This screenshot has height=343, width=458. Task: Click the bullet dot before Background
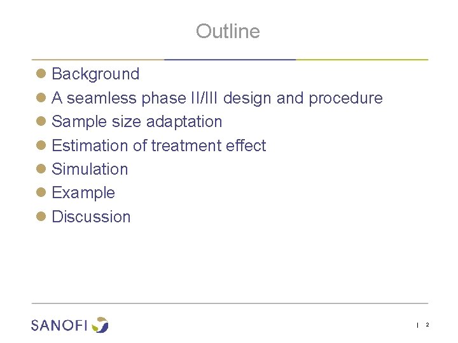pyautogui.click(x=40, y=74)
